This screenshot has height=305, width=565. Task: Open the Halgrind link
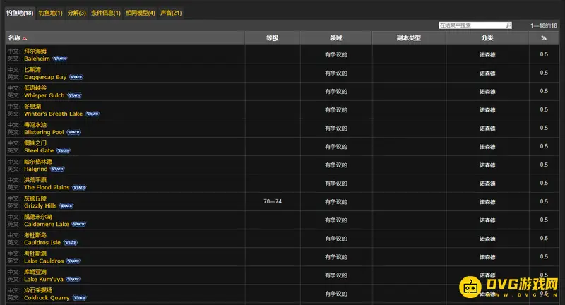[36, 169]
